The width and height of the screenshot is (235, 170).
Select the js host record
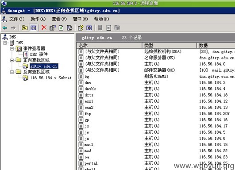[87, 126]
